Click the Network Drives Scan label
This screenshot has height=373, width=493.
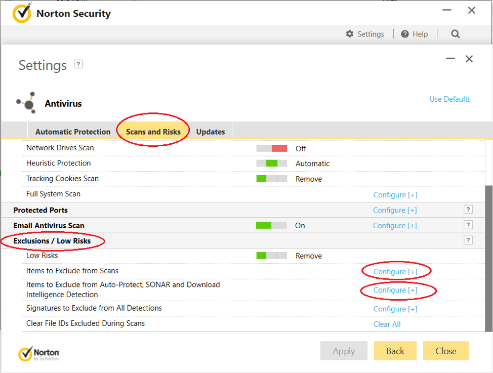point(60,148)
